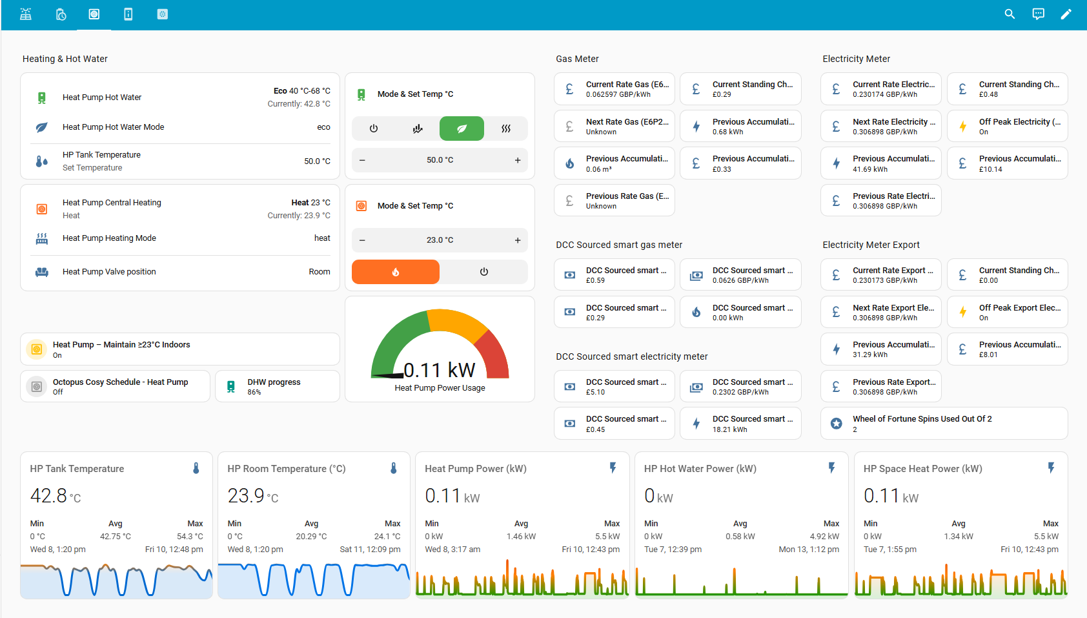Turn on hot water wavy heat-lines mode
1087x618 pixels.
[x=505, y=129]
